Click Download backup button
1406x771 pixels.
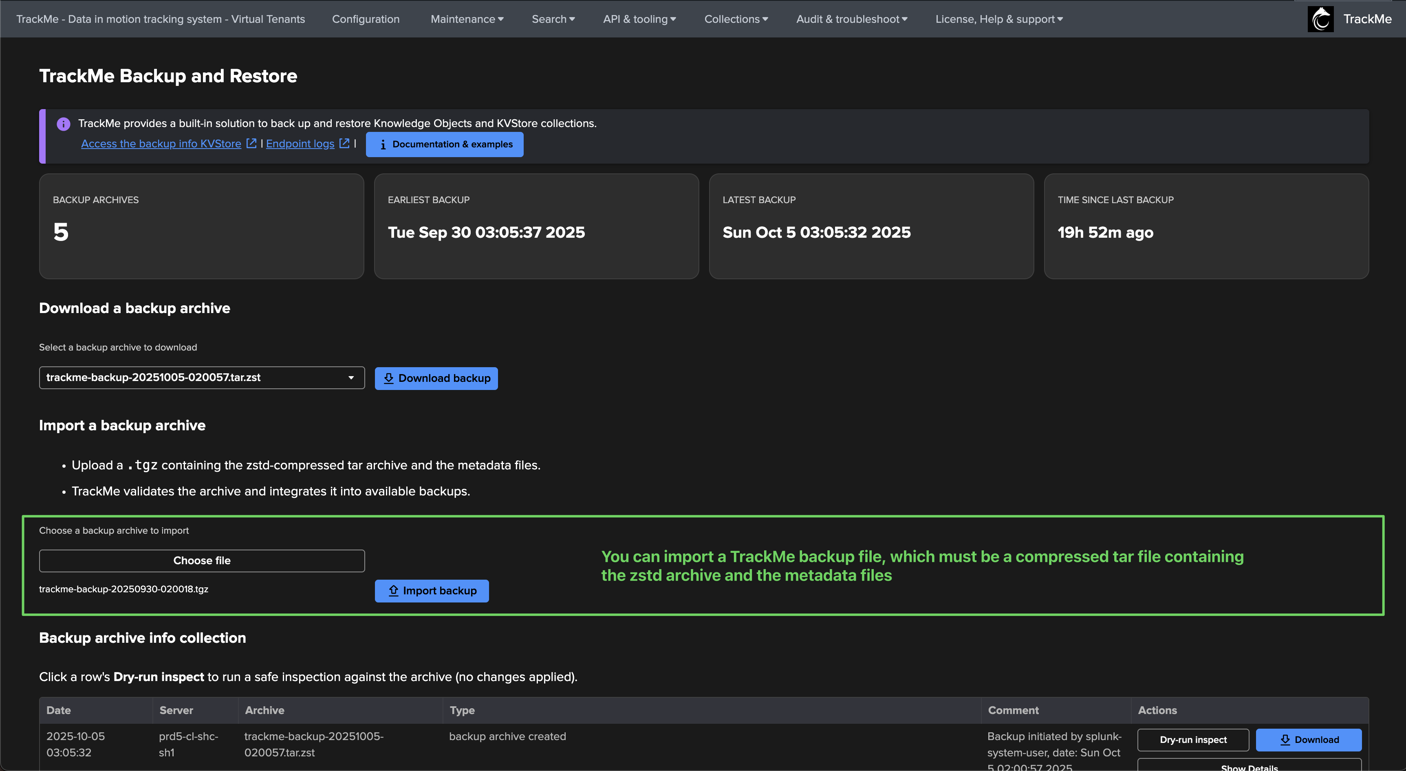[x=436, y=379]
